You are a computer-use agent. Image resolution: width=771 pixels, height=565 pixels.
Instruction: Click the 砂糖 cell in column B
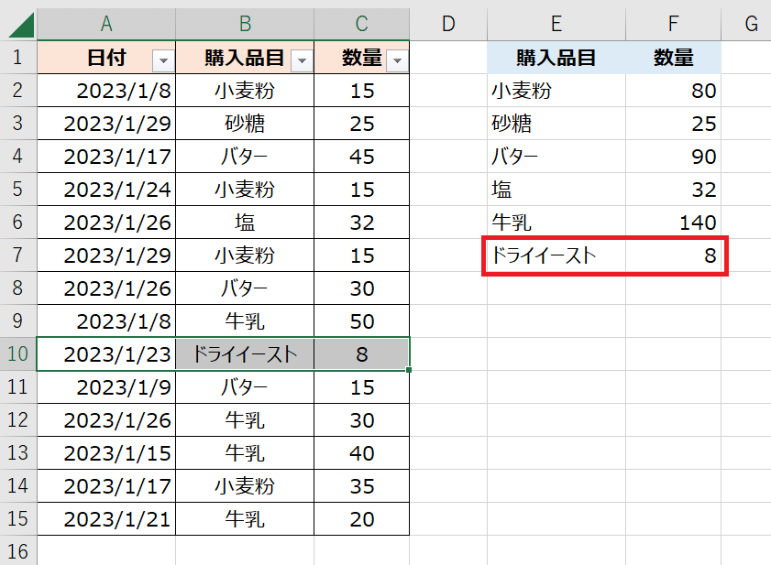click(245, 124)
